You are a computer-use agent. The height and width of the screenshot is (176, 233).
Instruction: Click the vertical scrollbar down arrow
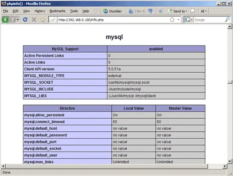[x=230, y=161]
